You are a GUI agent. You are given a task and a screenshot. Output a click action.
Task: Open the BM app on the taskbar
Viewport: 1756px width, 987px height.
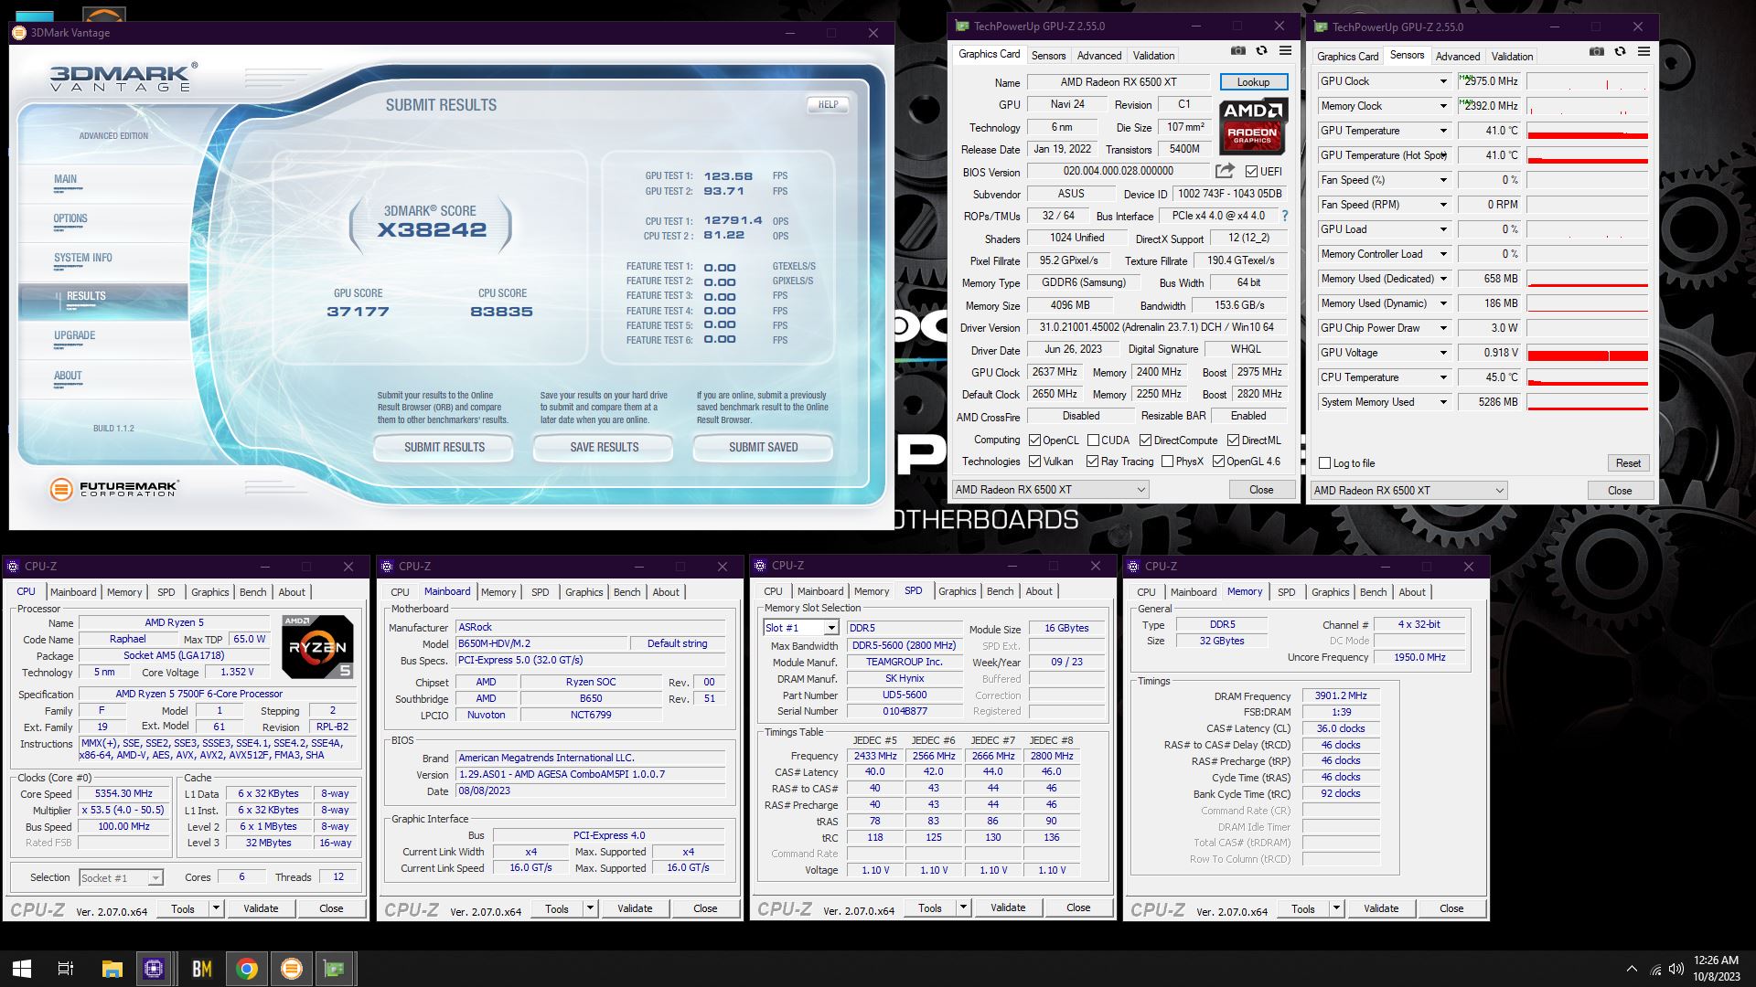[201, 969]
